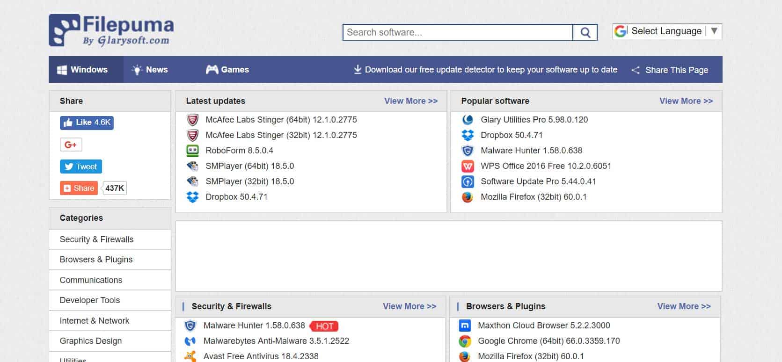Click the Google Plus G+ button
This screenshot has width=782, height=362.
click(x=71, y=145)
